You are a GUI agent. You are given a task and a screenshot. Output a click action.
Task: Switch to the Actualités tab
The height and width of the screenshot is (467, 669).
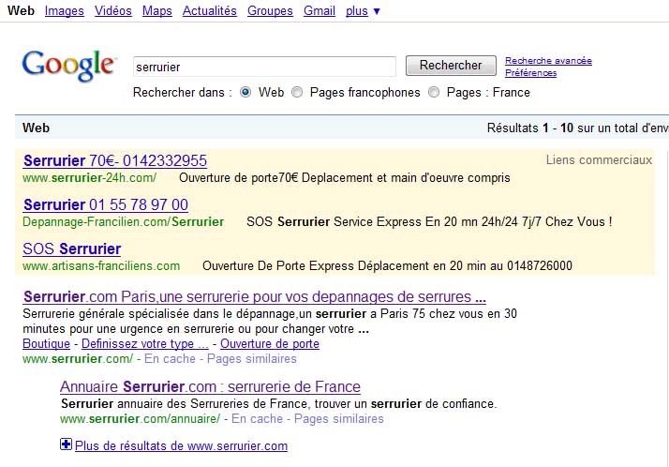[x=209, y=11]
